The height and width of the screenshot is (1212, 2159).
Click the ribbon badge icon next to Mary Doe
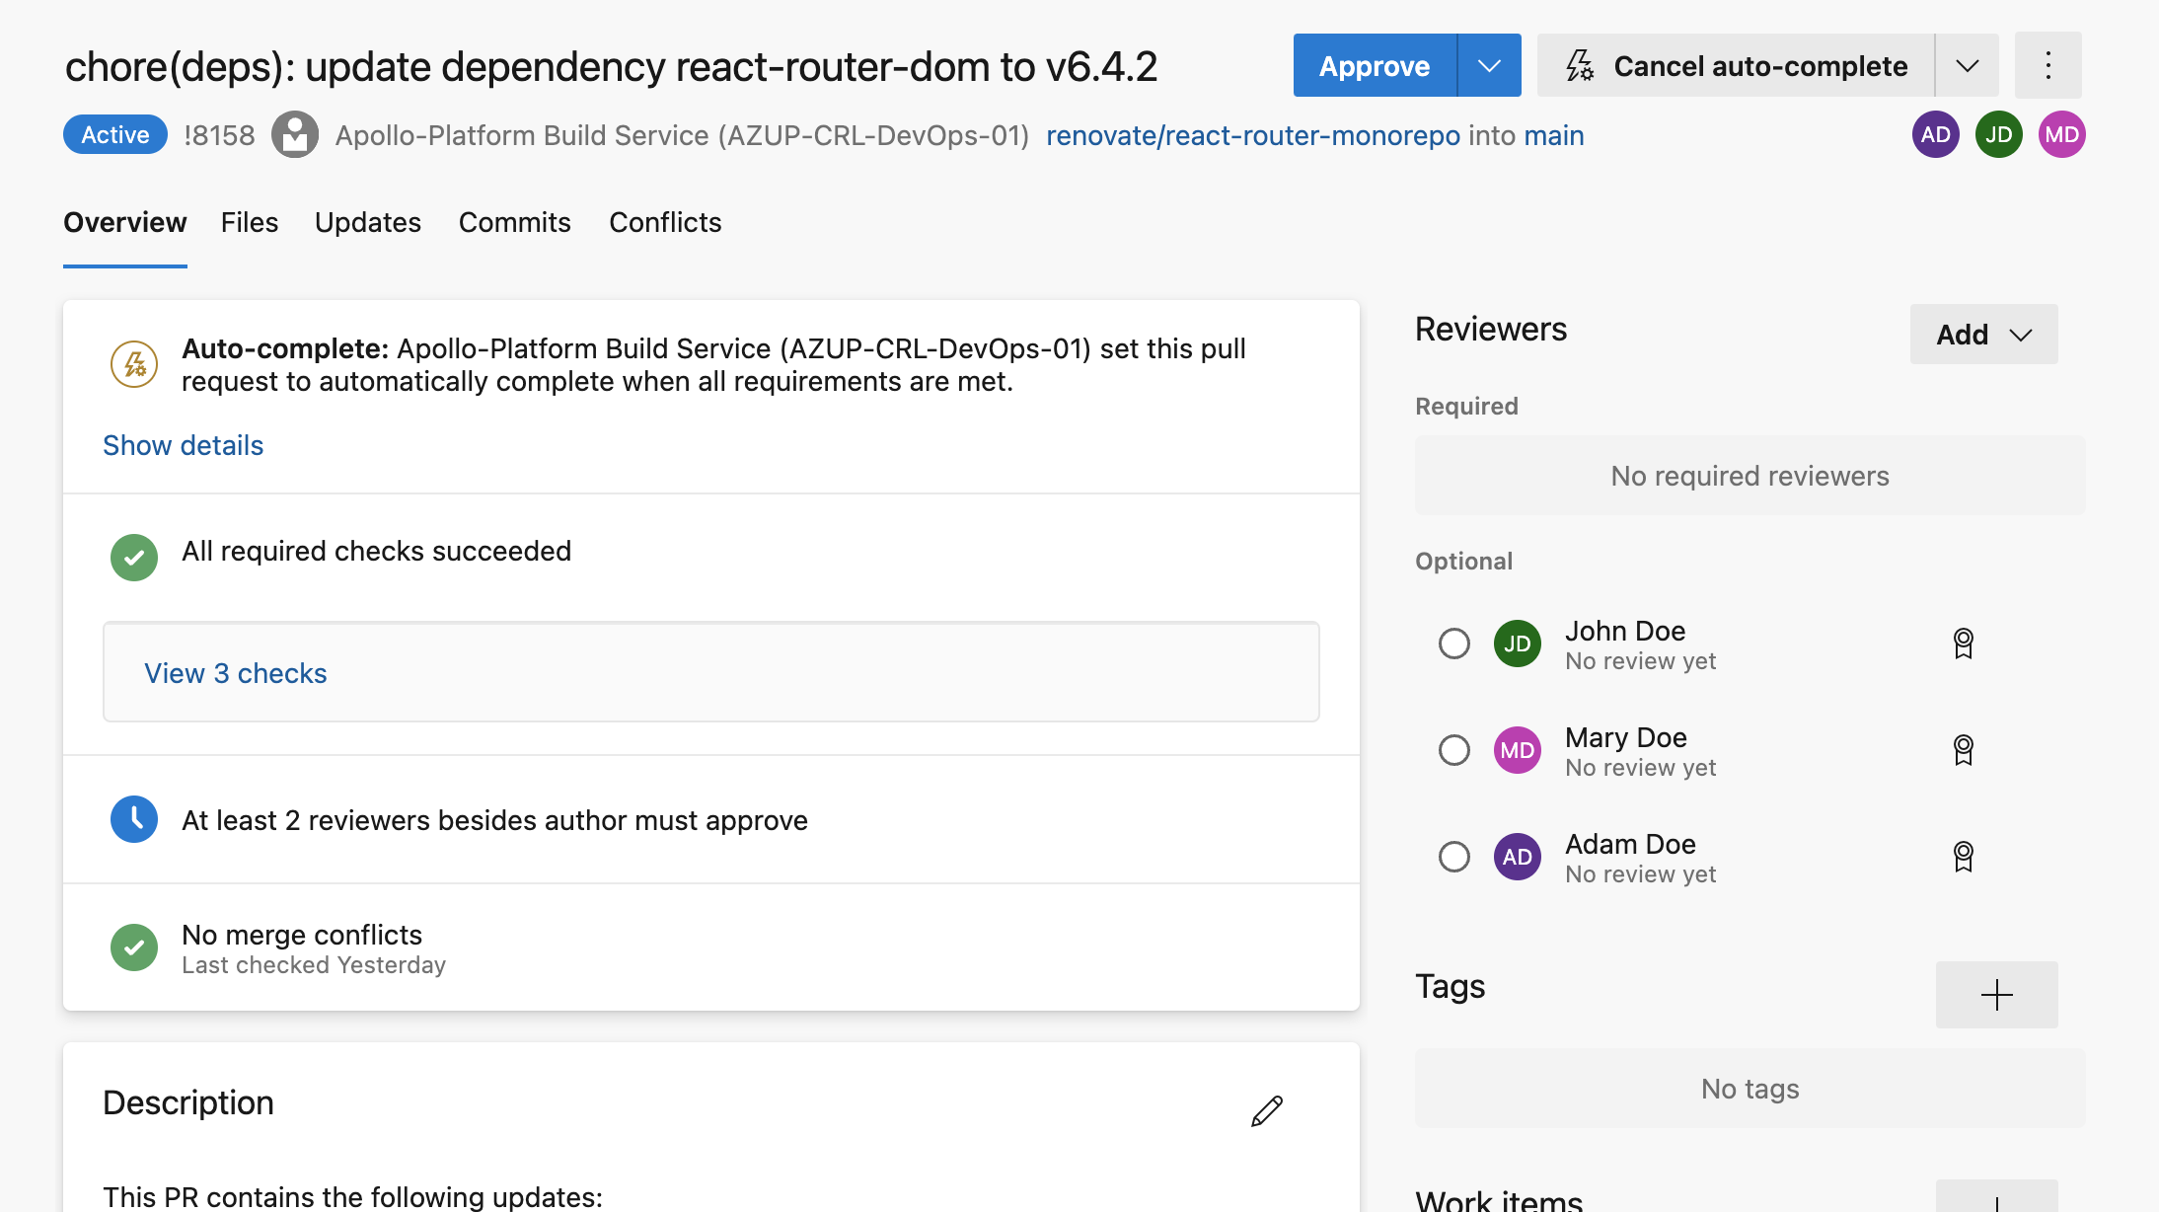pyautogui.click(x=1963, y=750)
